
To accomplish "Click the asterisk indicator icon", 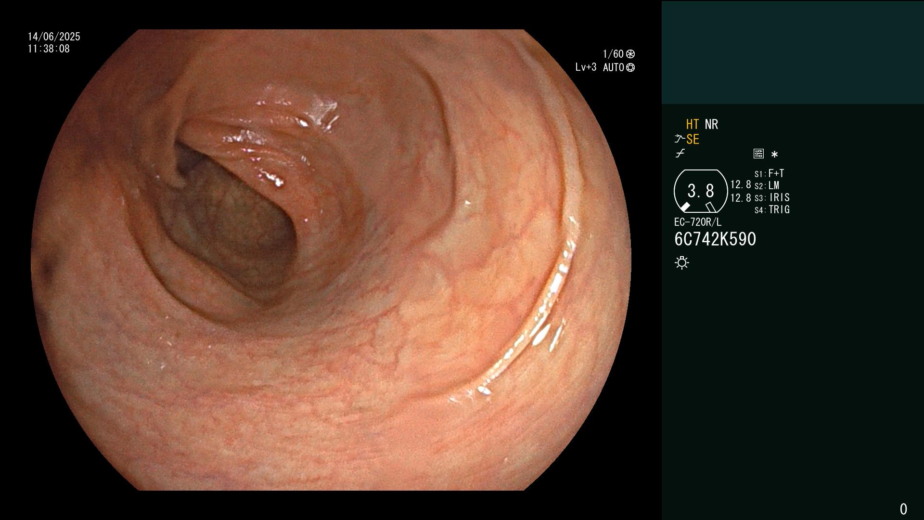I will coord(774,154).
